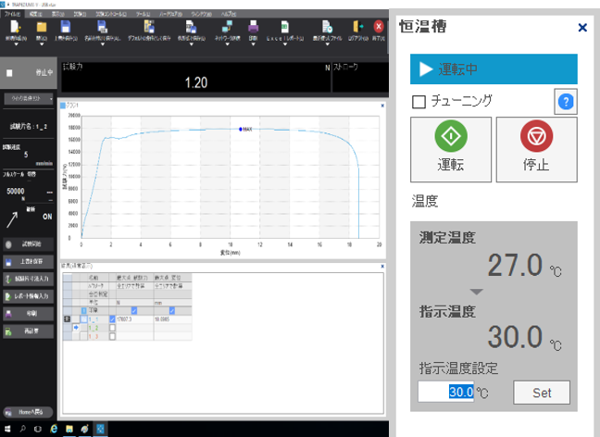Click the Set temperature button
600x437 pixels.
point(542,392)
